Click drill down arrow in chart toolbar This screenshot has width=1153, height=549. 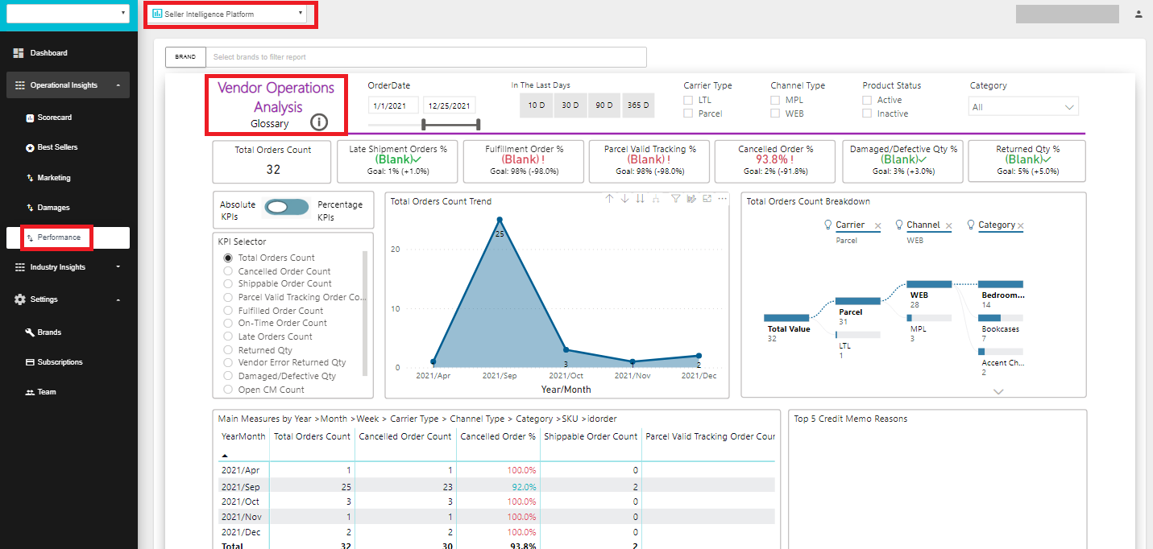[624, 199]
